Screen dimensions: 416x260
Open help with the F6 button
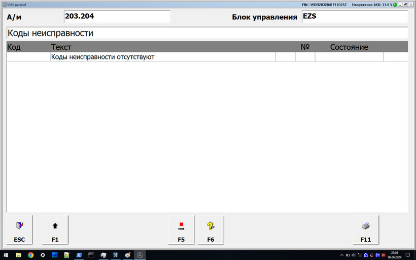211,230
